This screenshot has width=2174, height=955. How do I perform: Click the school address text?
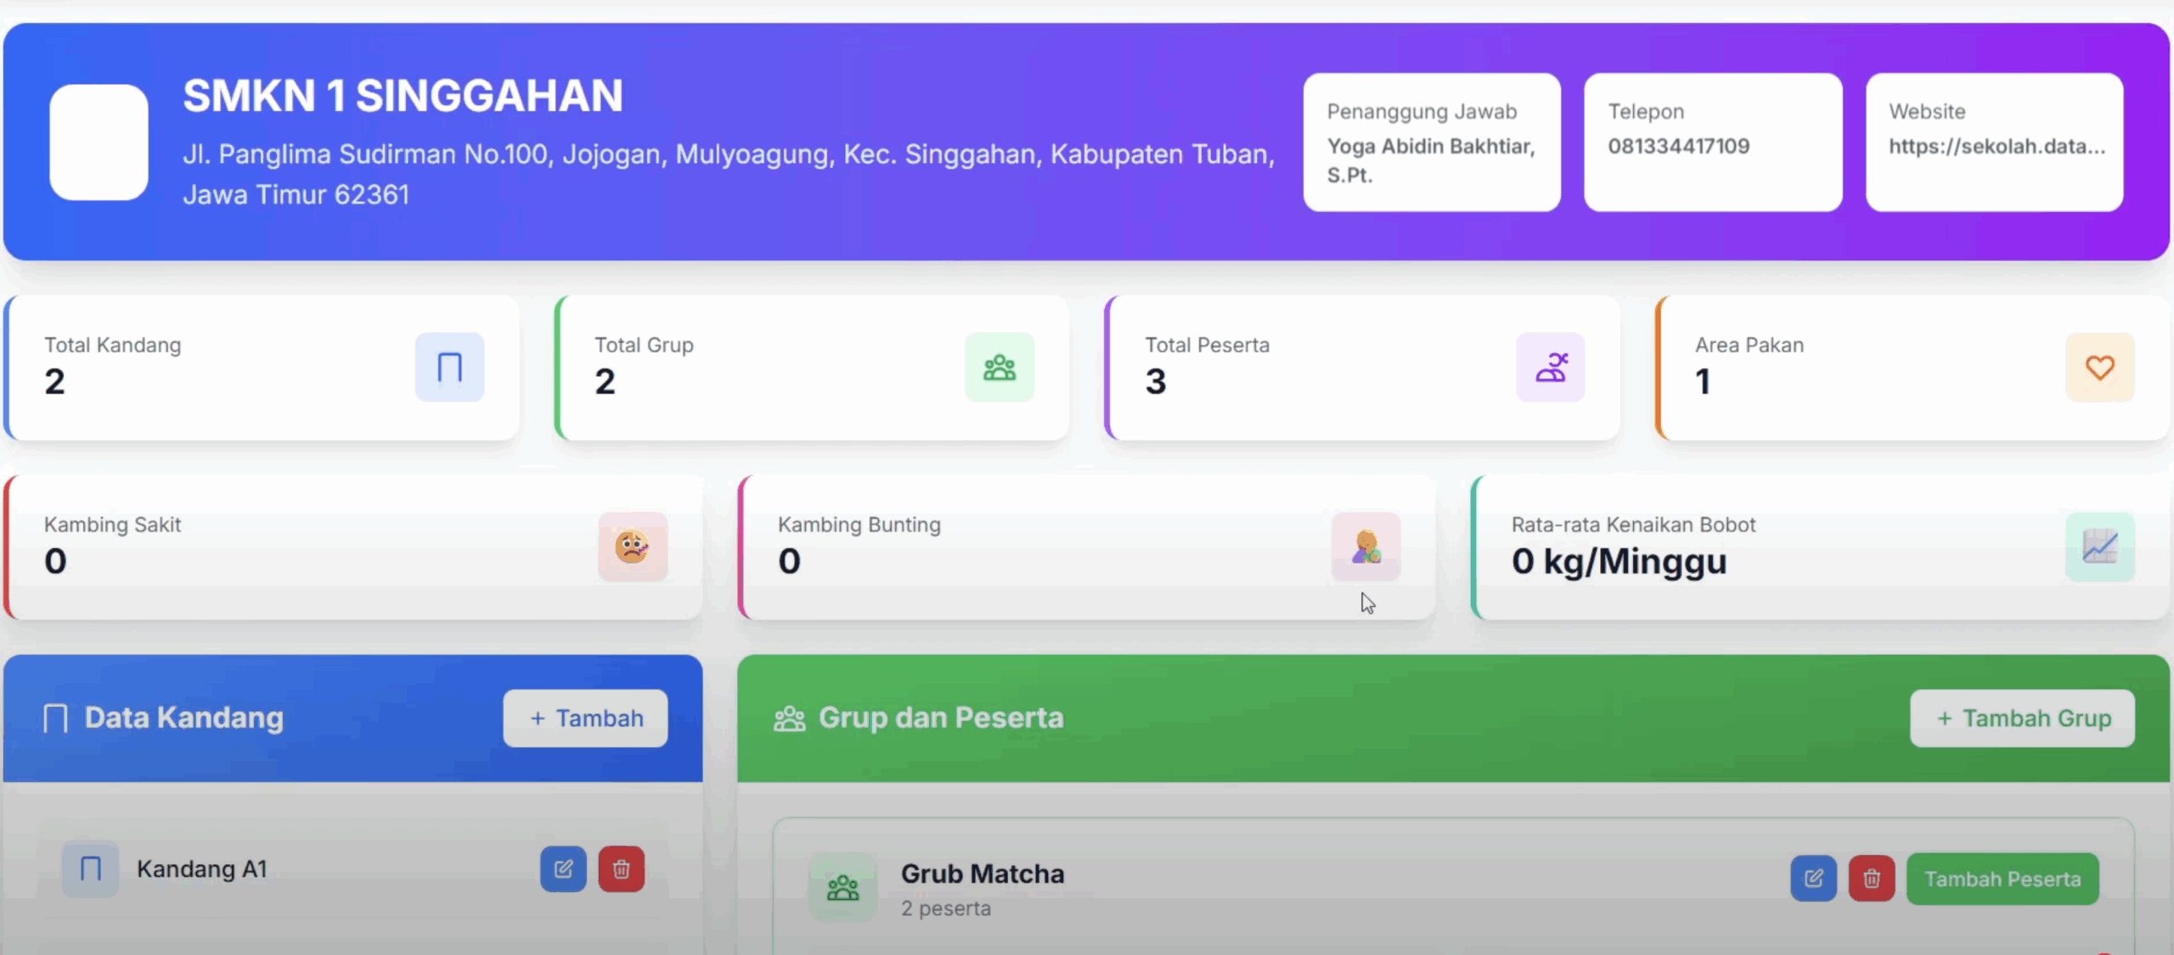pyautogui.click(x=729, y=174)
